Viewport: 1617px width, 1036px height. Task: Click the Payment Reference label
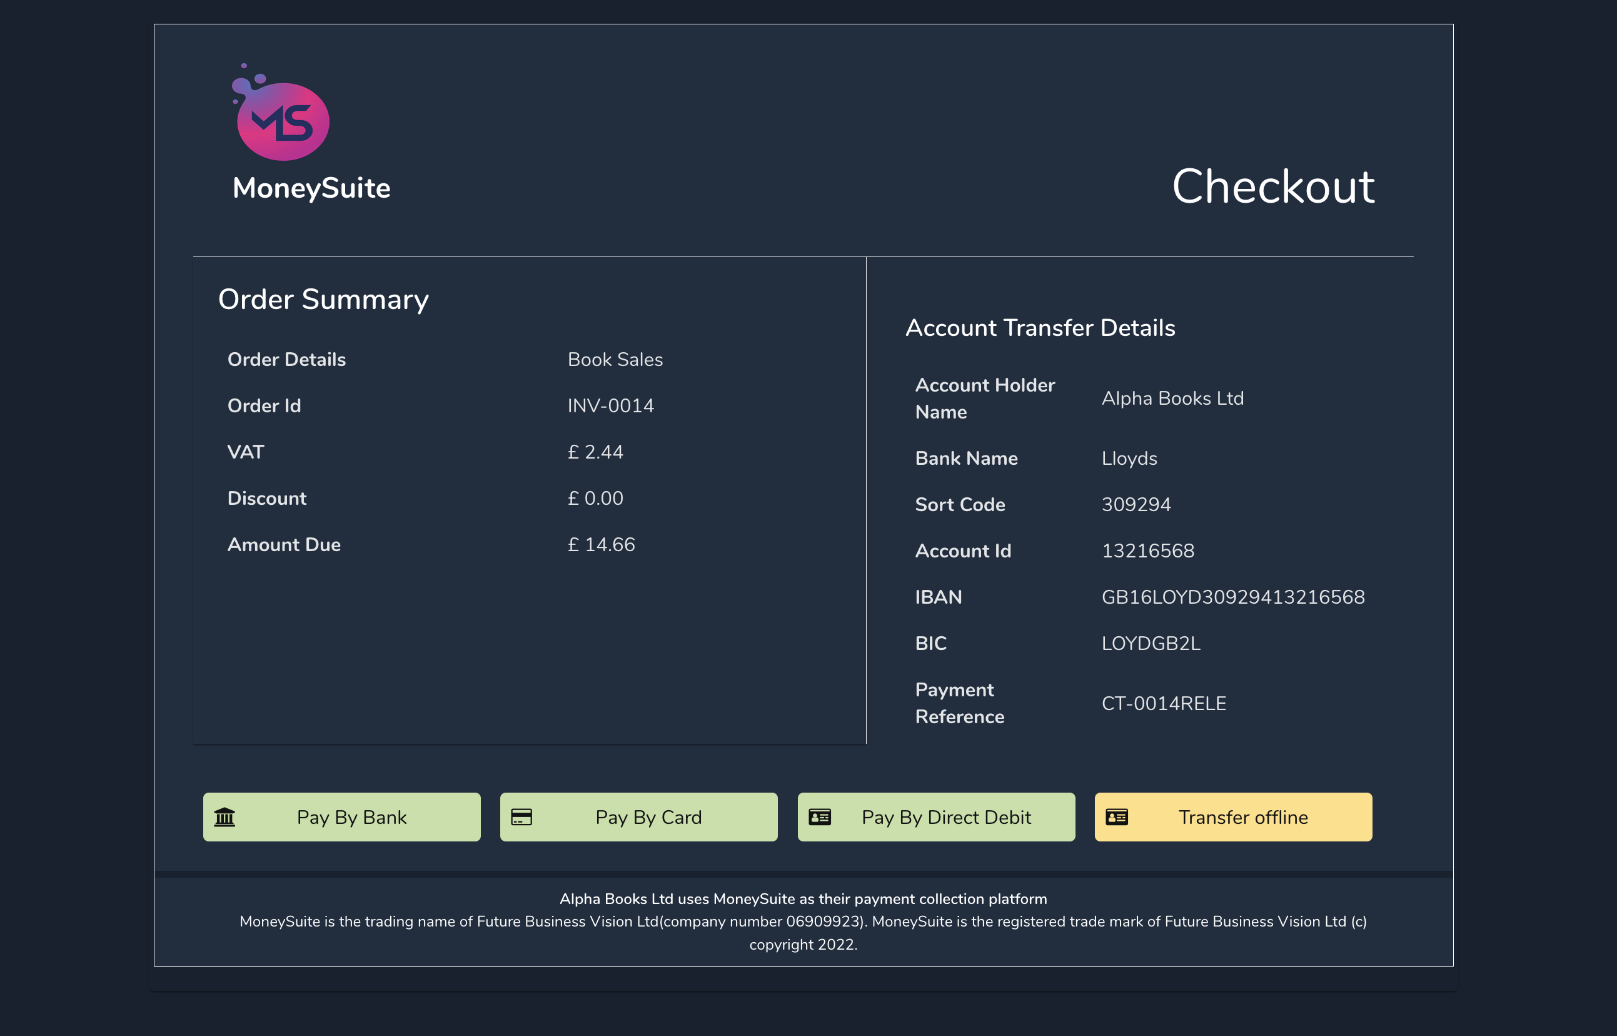pos(959,703)
